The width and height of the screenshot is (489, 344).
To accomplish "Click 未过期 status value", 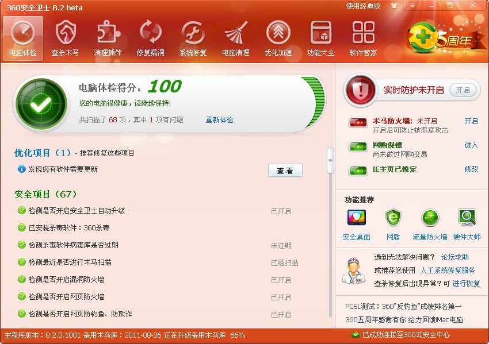I will click(x=281, y=246).
